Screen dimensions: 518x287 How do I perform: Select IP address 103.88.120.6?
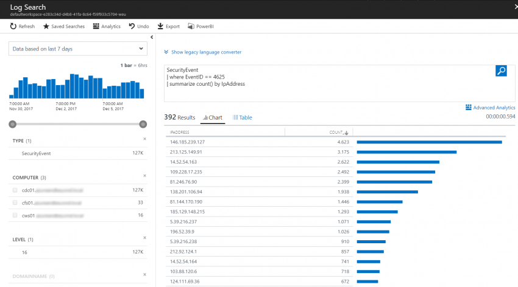(183, 272)
